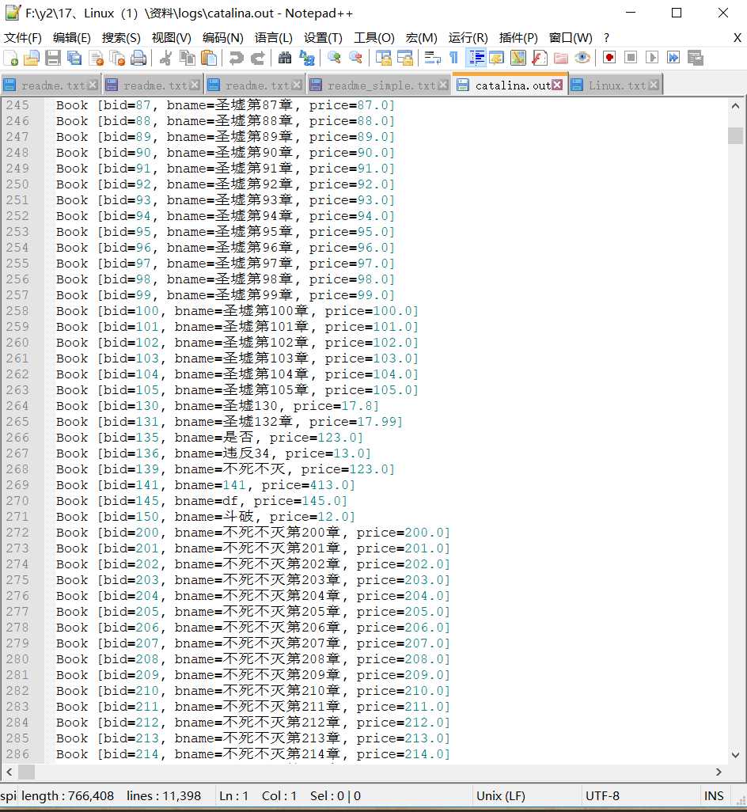Open the ? help menu
Screen dimensions: 747x812
click(x=606, y=38)
